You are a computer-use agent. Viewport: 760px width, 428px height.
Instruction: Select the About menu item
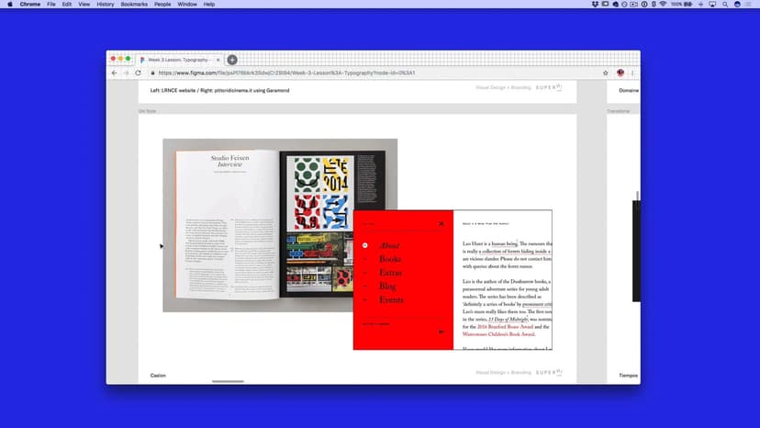(390, 245)
